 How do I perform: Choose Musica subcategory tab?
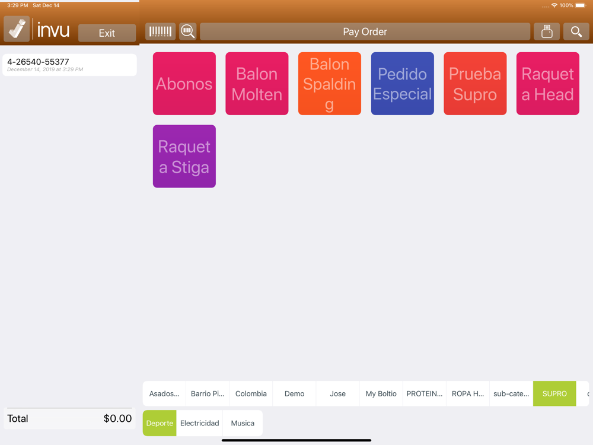pyautogui.click(x=243, y=423)
